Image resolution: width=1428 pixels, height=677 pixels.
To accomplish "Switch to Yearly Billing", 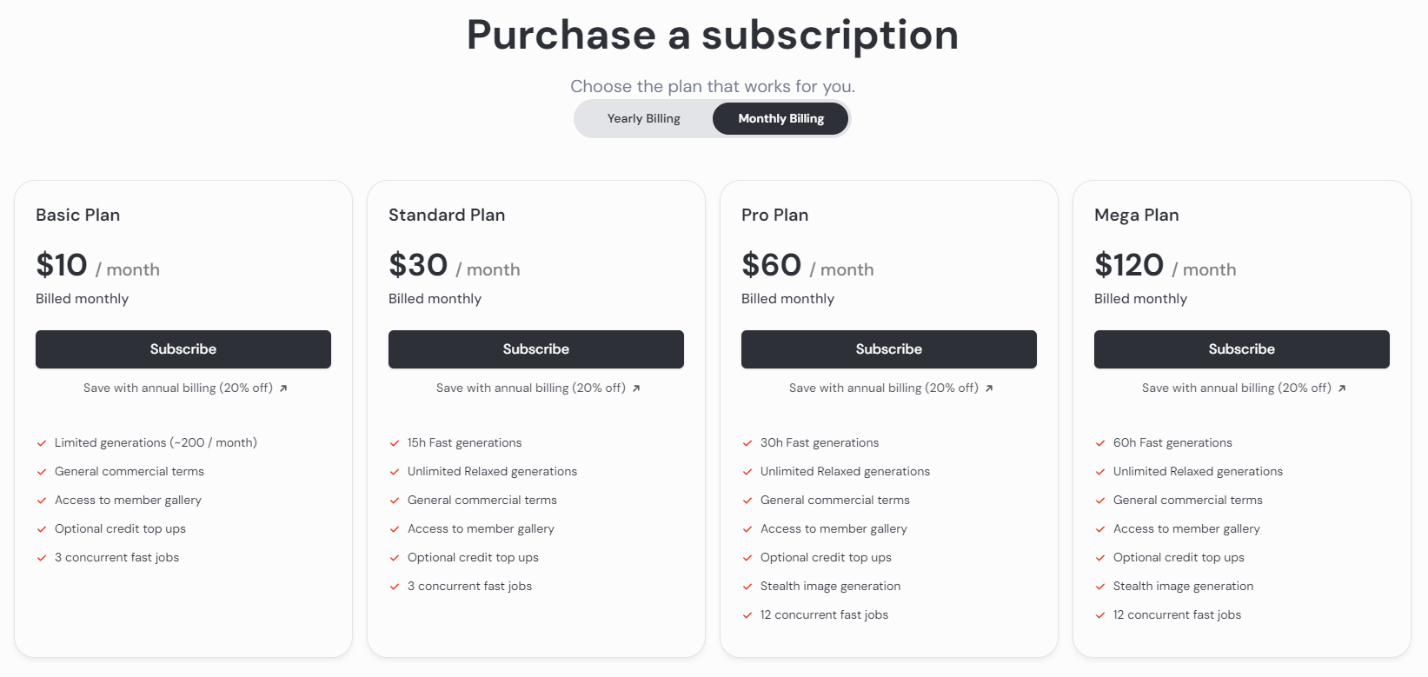I will (x=643, y=119).
